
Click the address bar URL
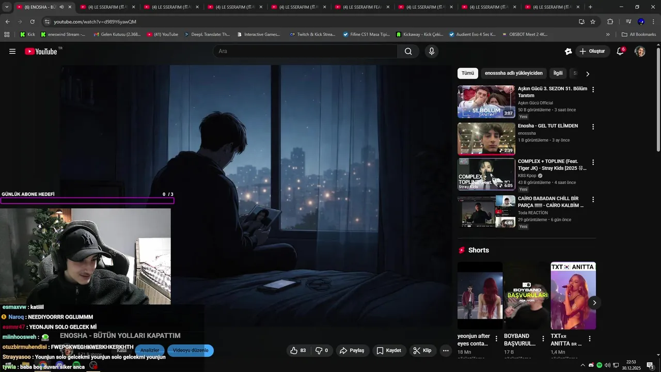click(x=95, y=22)
